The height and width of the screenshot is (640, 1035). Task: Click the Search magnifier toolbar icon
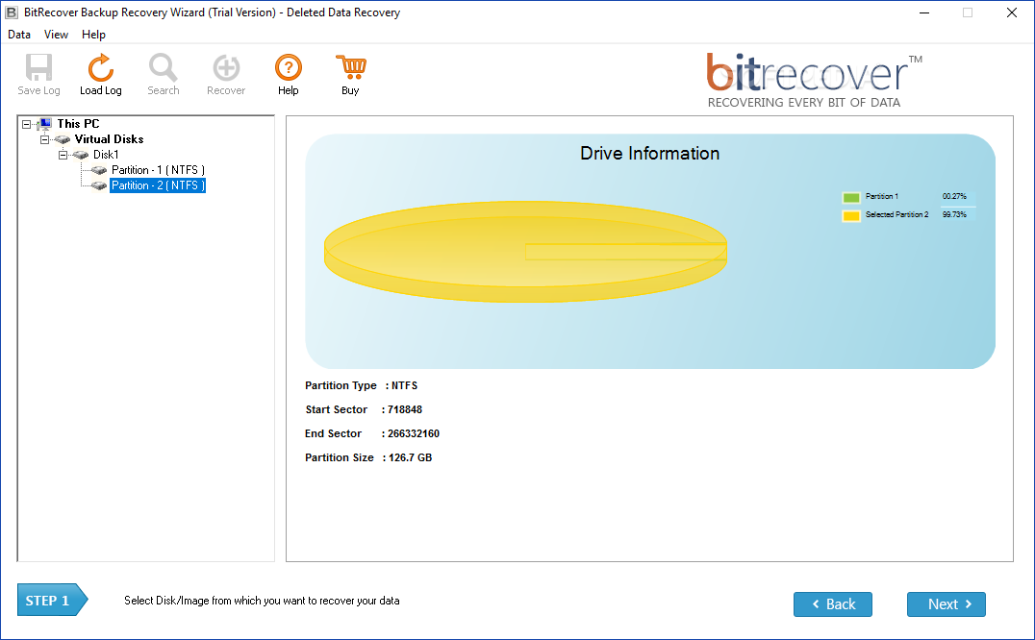(163, 67)
